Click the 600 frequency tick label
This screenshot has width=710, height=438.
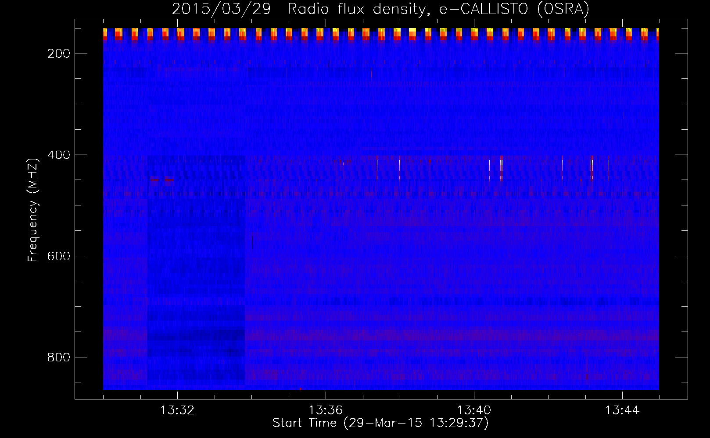59,256
